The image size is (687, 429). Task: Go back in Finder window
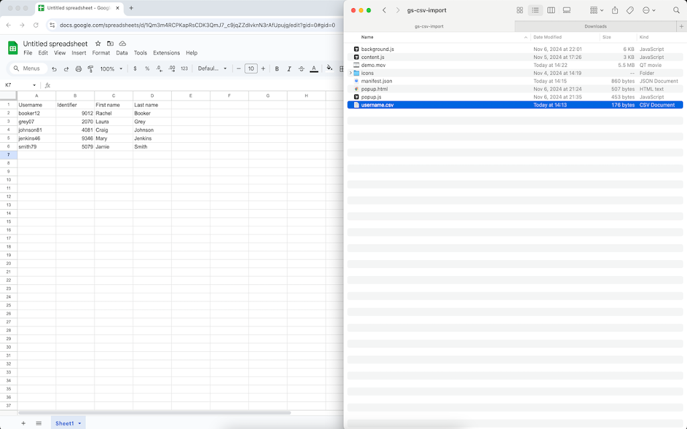pyautogui.click(x=384, y=10)
